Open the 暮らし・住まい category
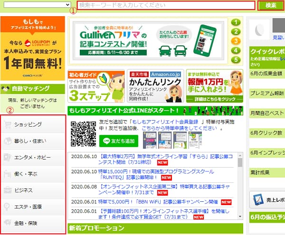Image resolution: width=285 pixels, height=235 pixels. pos(34,141)
